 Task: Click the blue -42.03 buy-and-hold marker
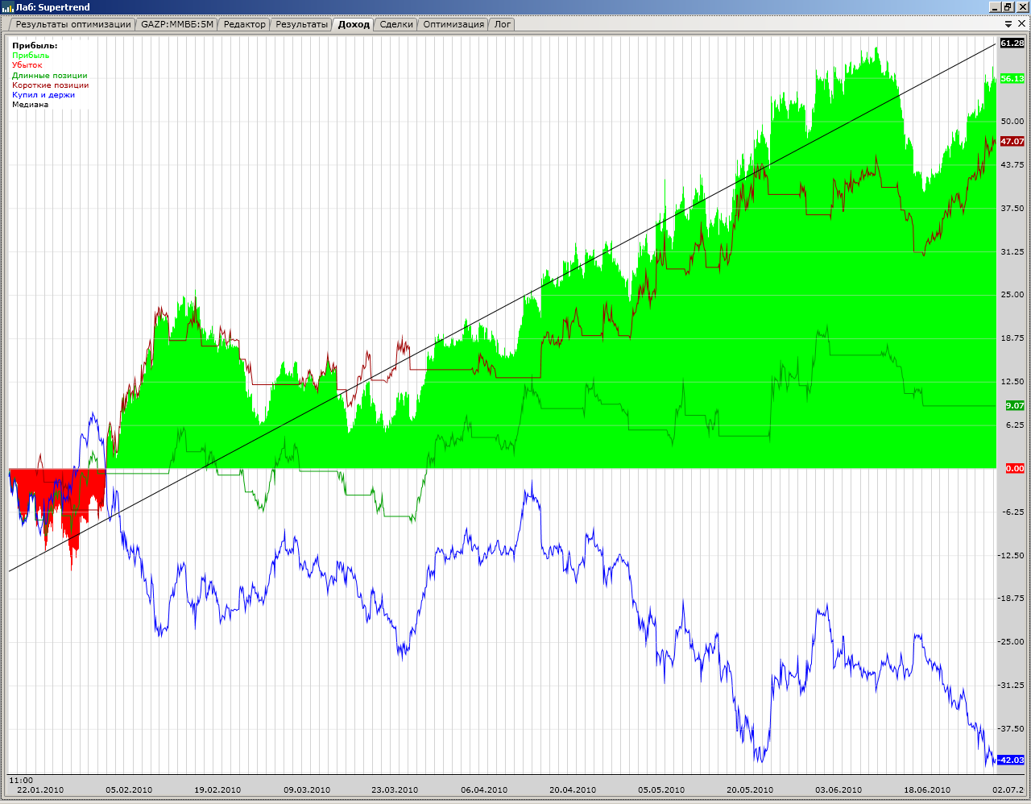[x=1011, y=760]
